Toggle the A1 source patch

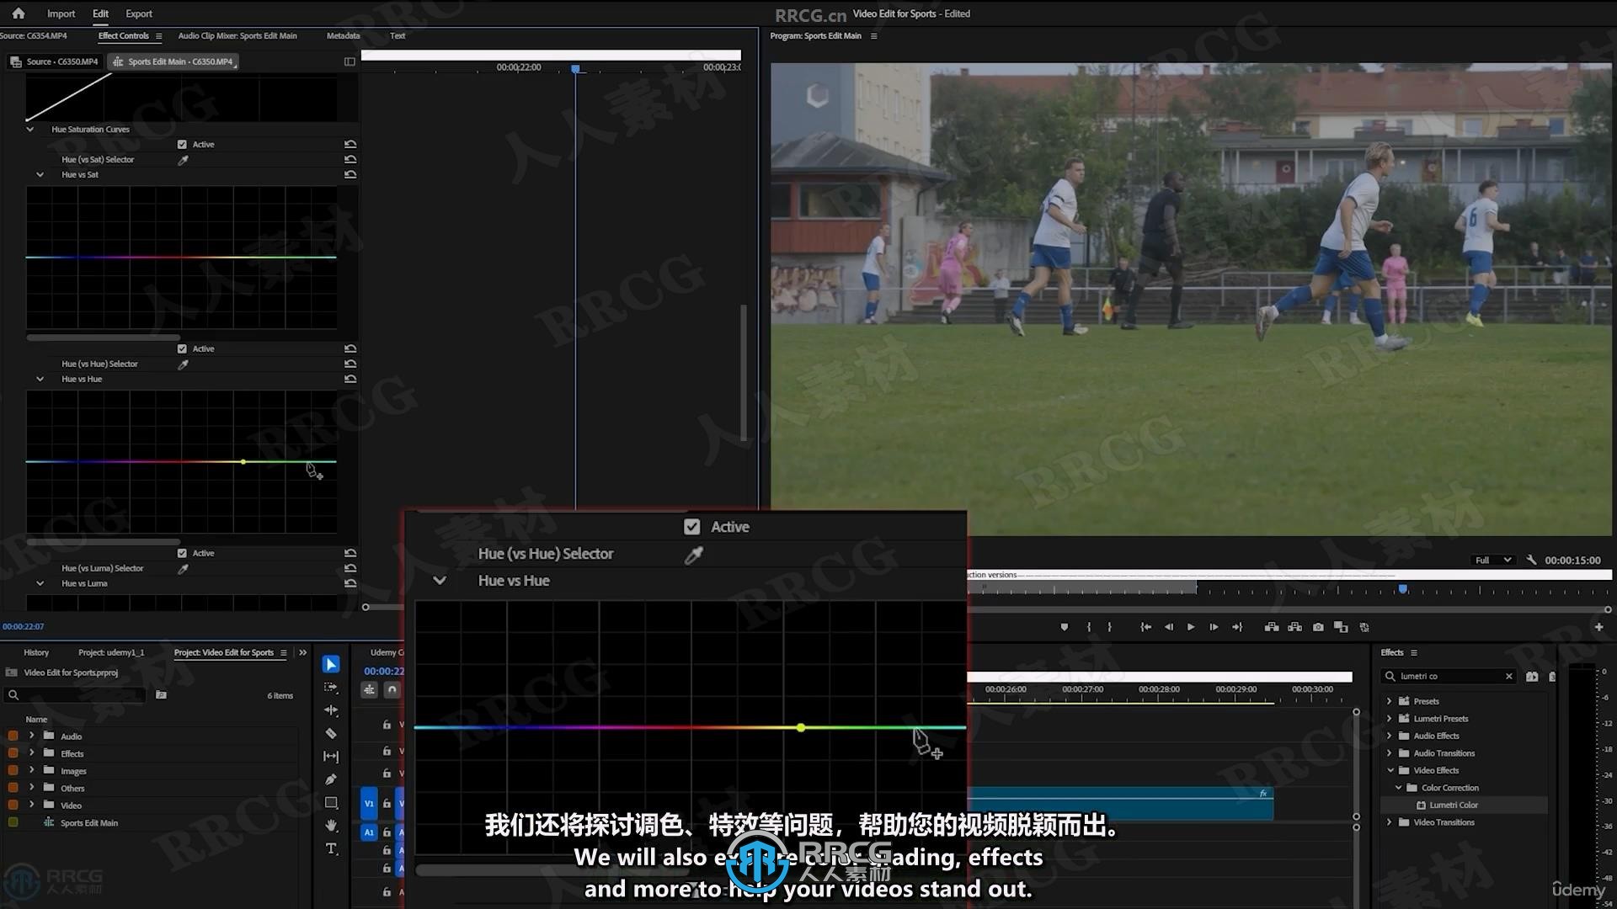(x=369, y=832)
